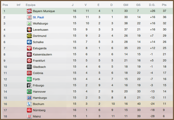Open the Estugarda team name

coord(40,48)
